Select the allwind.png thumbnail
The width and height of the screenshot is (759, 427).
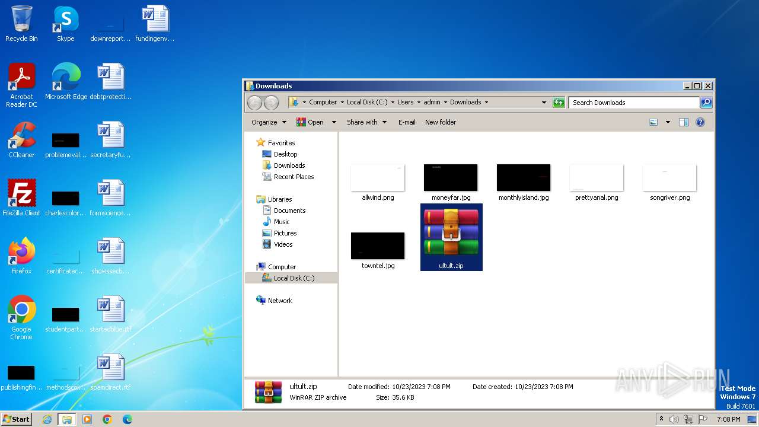coord(378,183)
